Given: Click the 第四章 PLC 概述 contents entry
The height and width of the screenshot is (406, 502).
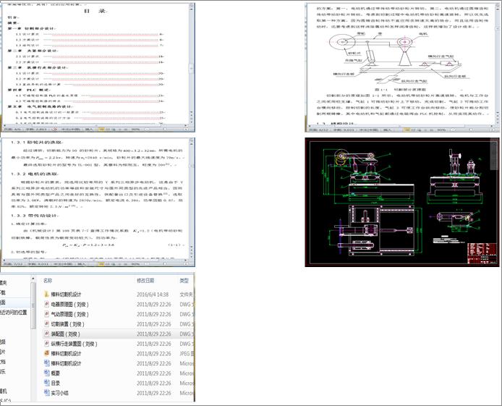Looking at the screenshot, I should coord(29,90).
